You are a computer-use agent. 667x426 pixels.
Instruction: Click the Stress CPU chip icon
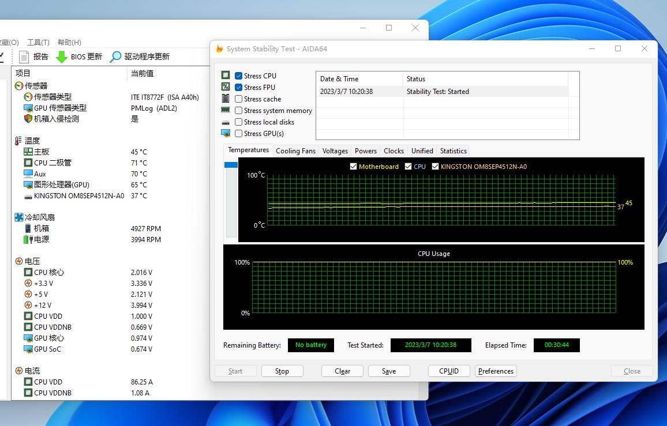[226, 76]
